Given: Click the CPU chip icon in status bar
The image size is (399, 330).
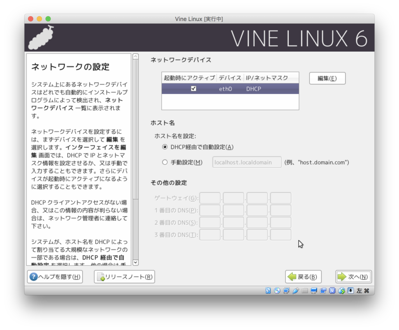Looking at the screenshot, I should coord(332,291).
